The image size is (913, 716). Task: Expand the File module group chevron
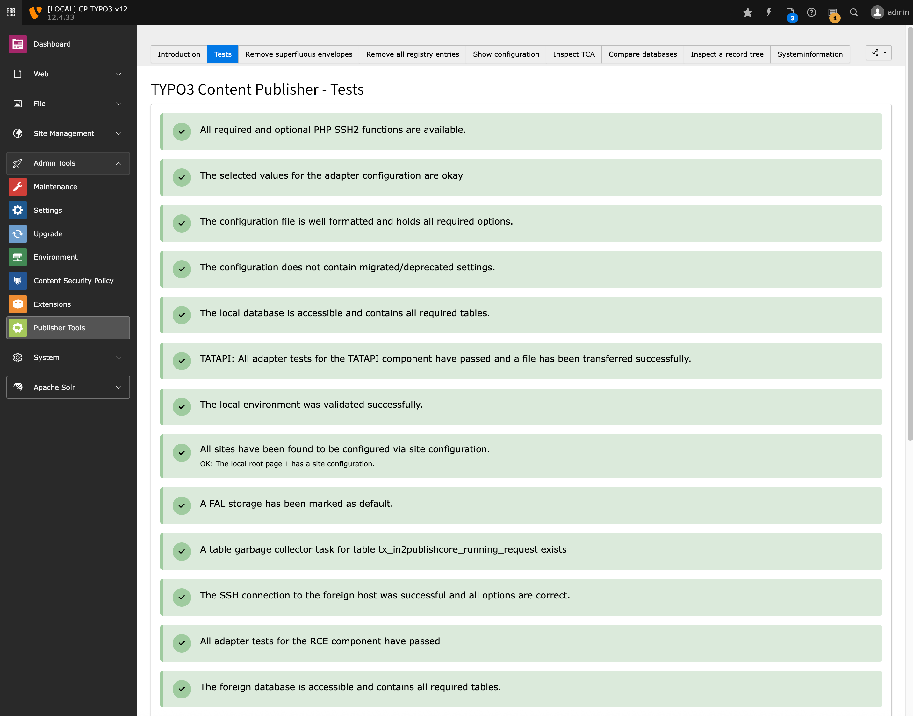(119, 104)
